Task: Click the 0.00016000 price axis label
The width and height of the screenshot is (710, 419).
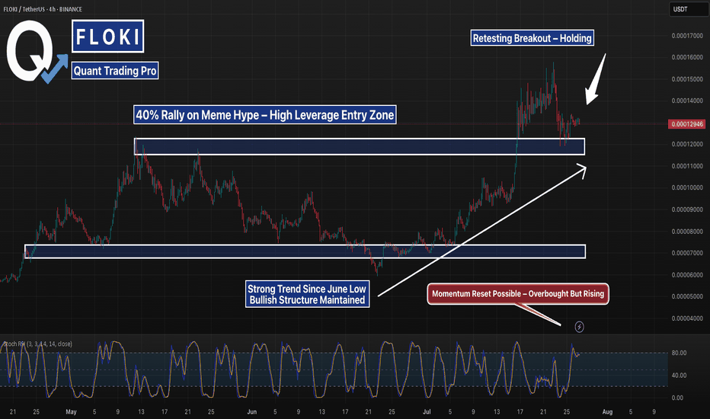Action: 687,58
